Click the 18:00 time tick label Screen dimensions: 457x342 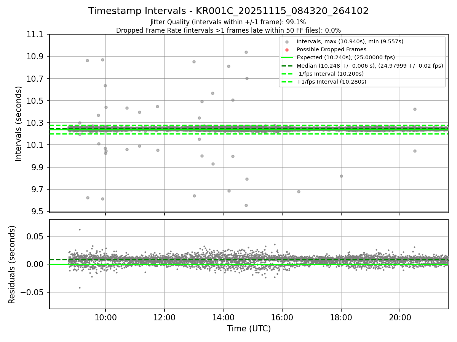pyautogui.click(x=341, y=317)
